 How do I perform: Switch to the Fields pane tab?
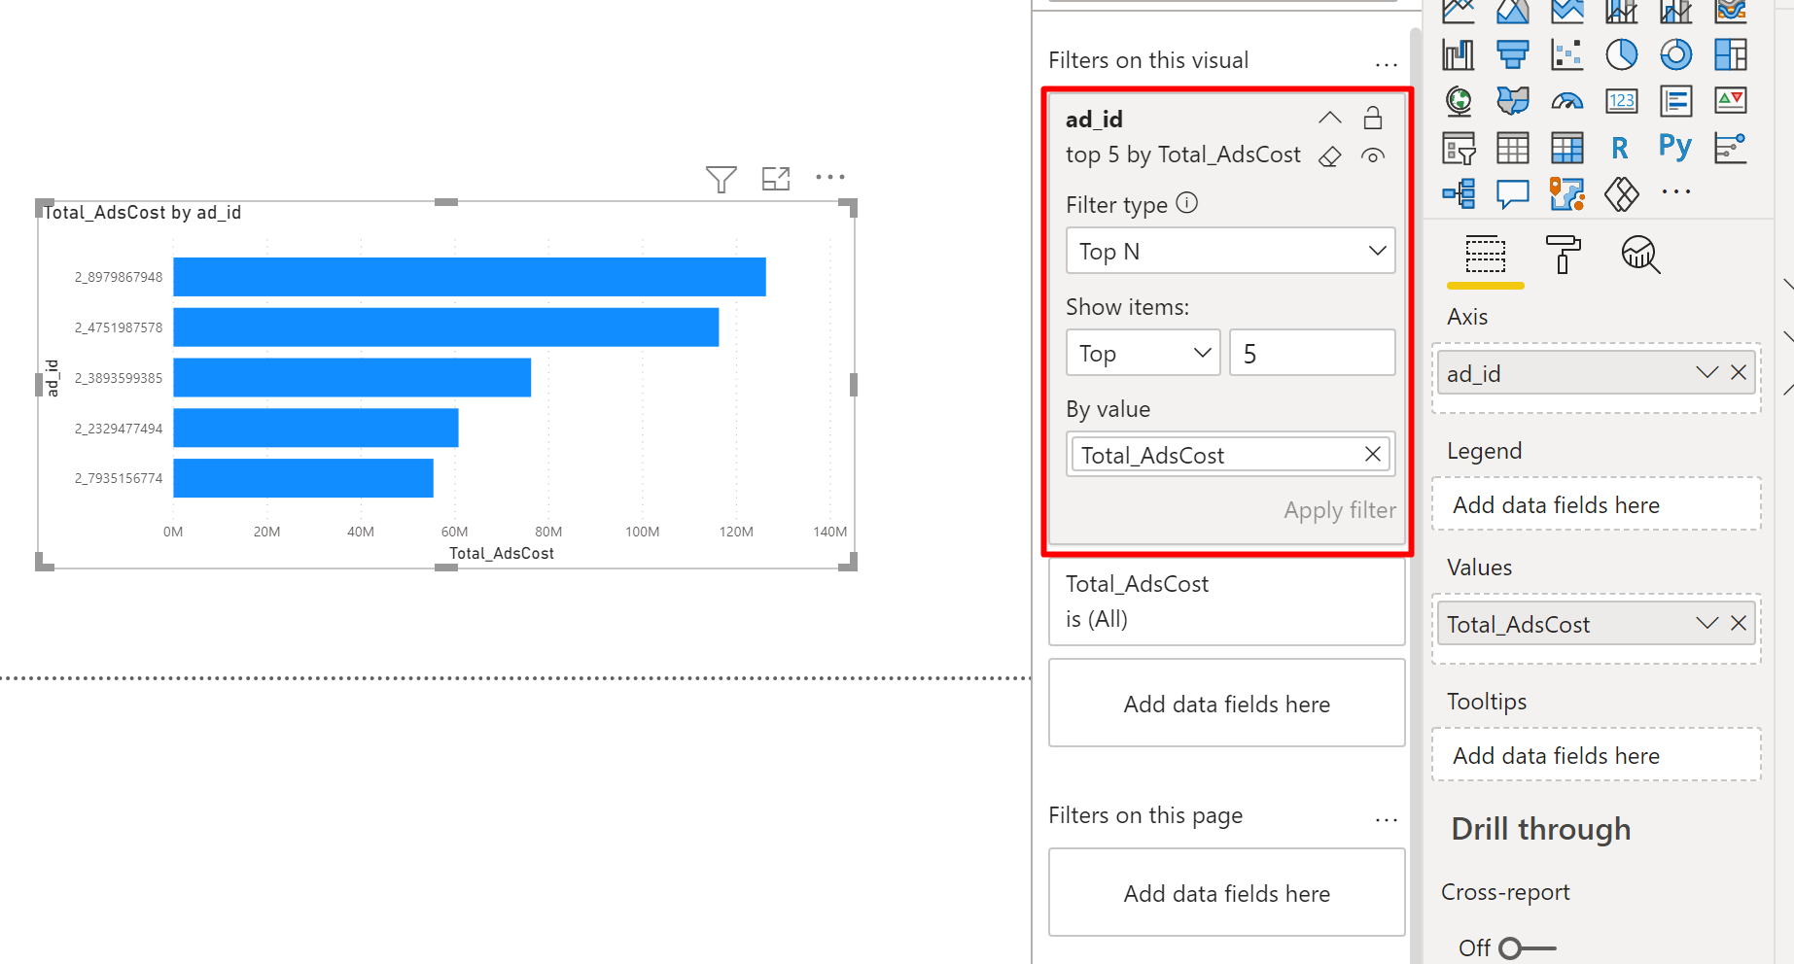coord(1485,256)
